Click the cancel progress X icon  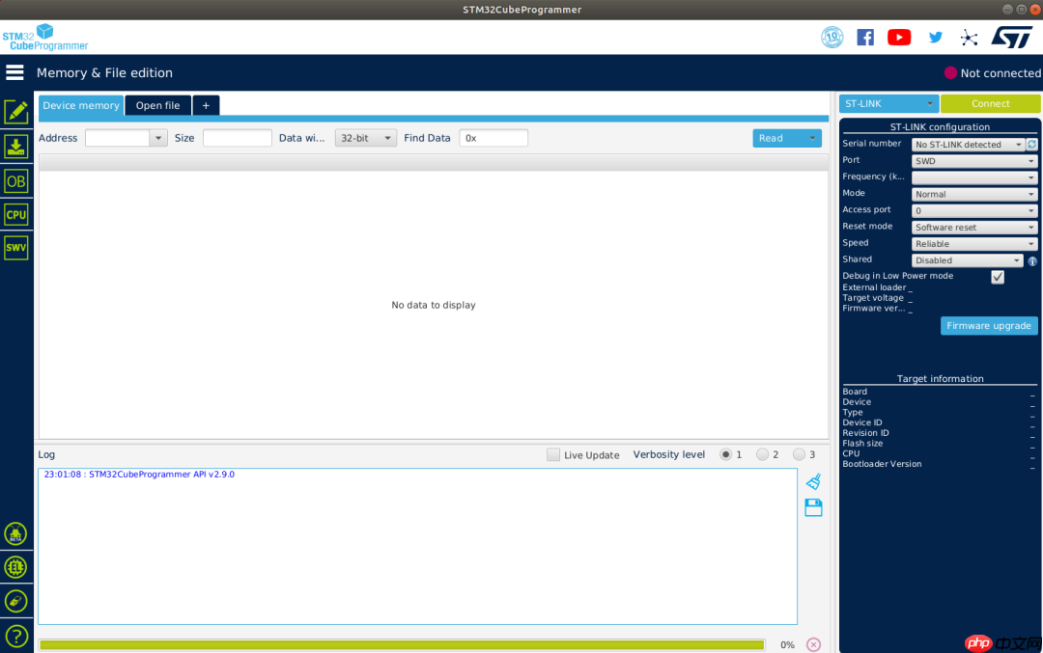coord(813,644)
